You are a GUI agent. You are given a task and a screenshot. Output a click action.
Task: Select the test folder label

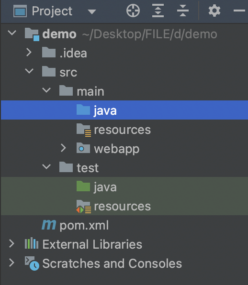[88, 168]
